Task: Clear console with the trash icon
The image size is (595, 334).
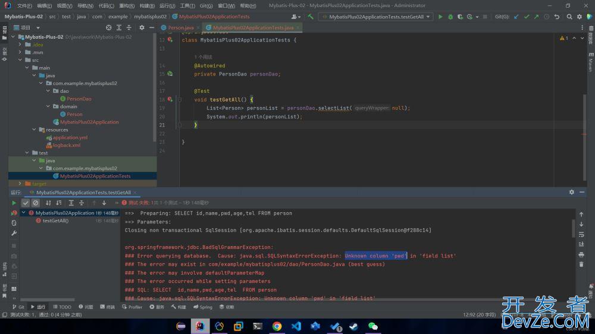Action: tap(581, 264)
